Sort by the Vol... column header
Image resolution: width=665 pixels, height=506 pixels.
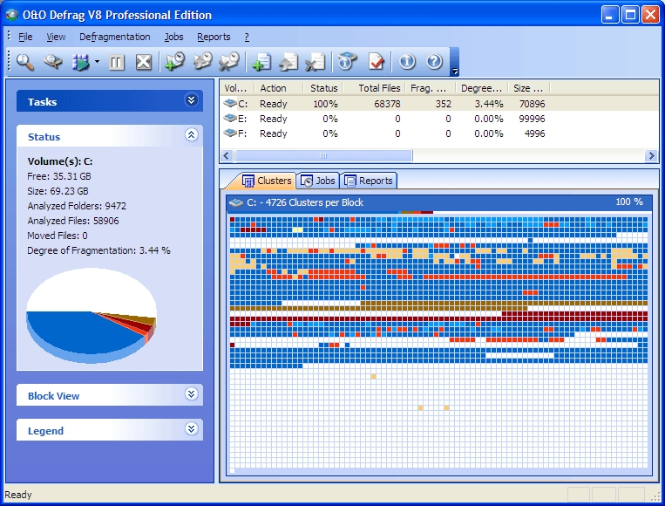point(237,88)
